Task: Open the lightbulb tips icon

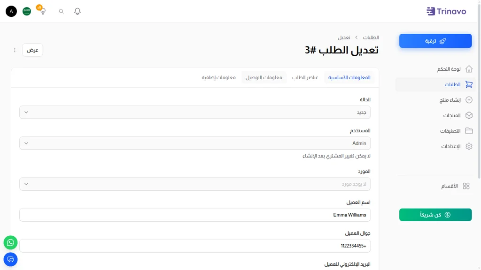Action: pyautogui.click(x=43, y=11)
